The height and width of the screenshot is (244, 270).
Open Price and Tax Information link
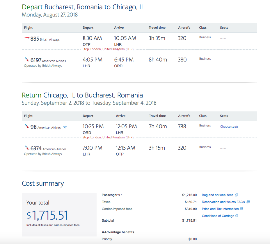coord(220,209)
